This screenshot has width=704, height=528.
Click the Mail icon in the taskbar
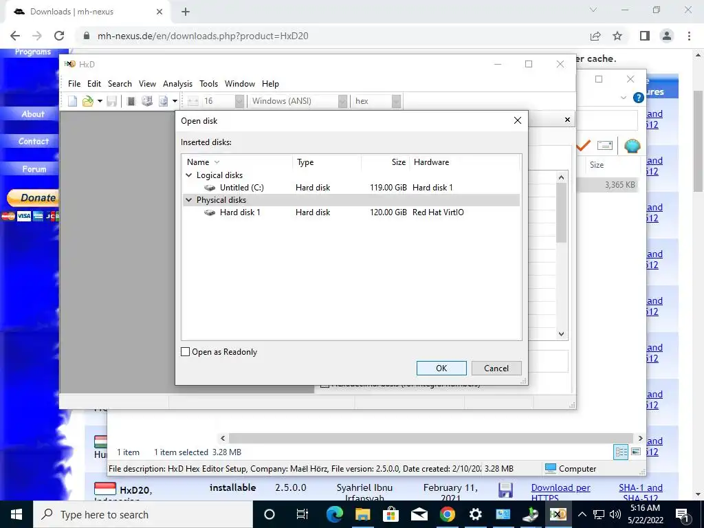click(419, 514)
